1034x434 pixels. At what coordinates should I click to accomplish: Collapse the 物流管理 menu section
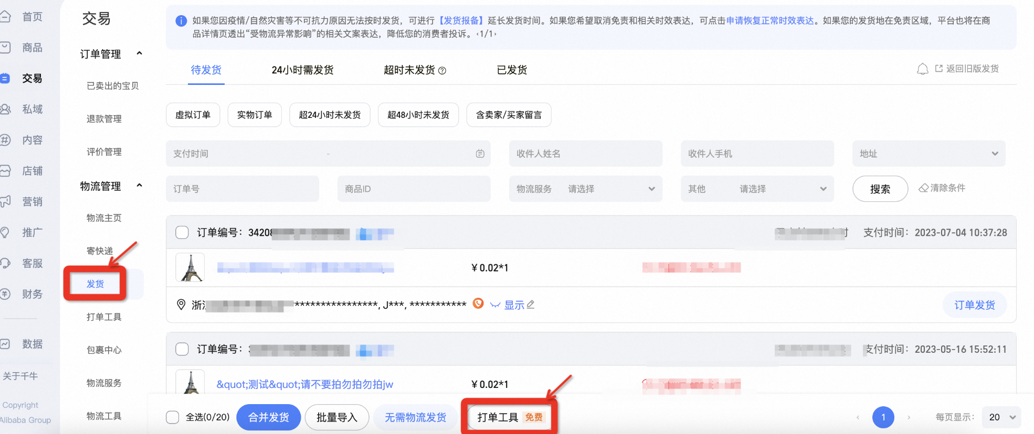(x=139, y=186)
